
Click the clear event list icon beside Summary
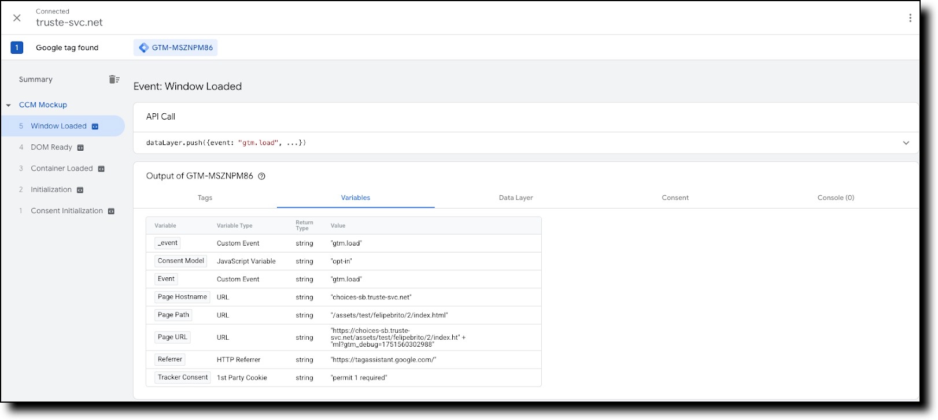click(114, 80)
